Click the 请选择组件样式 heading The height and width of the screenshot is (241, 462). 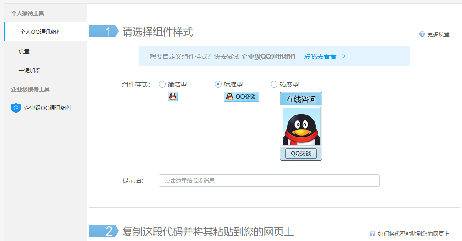pyautogui.click(x=158, y=32)
